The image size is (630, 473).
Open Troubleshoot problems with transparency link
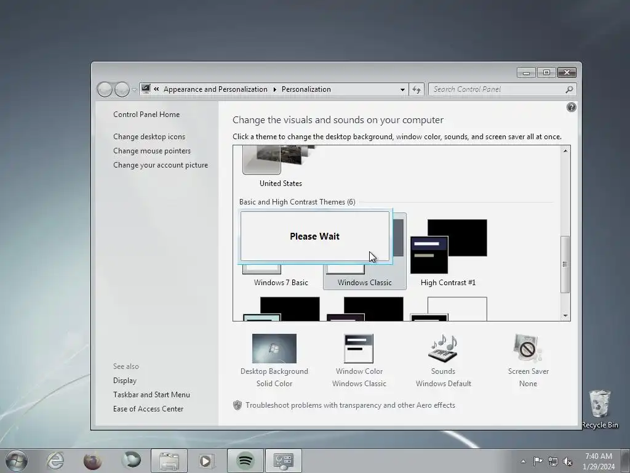(350, 405)
